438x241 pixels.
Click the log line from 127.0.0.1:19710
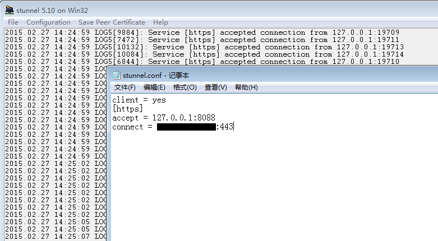[202, 62]
